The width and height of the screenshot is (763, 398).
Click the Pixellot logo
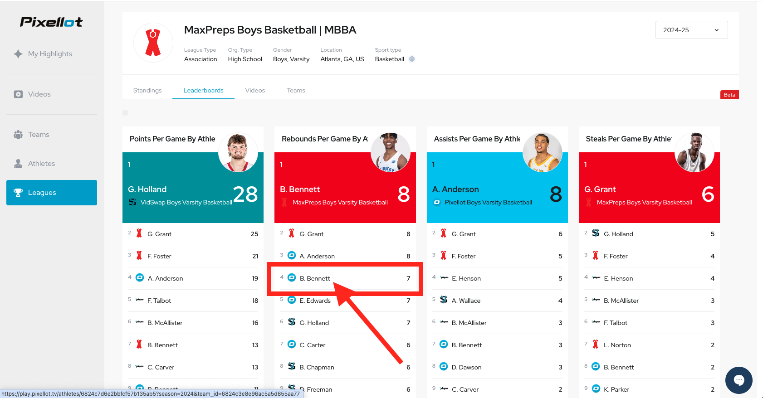(x=51, y=22)
